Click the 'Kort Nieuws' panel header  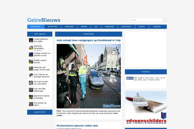coord(40,34)
